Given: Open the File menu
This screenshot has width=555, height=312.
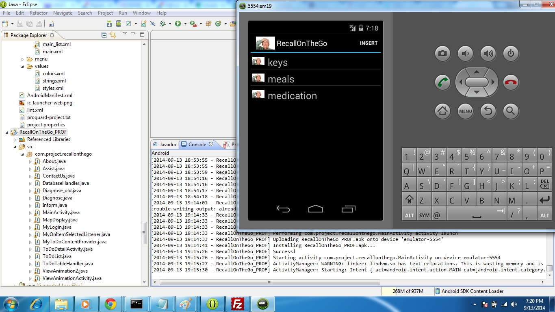Looking at the screenshot, I should [x=7, y=13].
